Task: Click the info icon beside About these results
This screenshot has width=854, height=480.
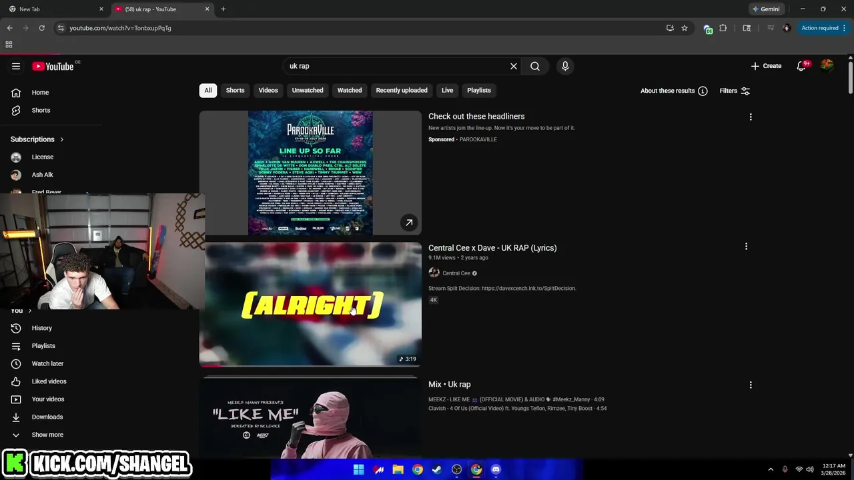Action: (703, 91)
